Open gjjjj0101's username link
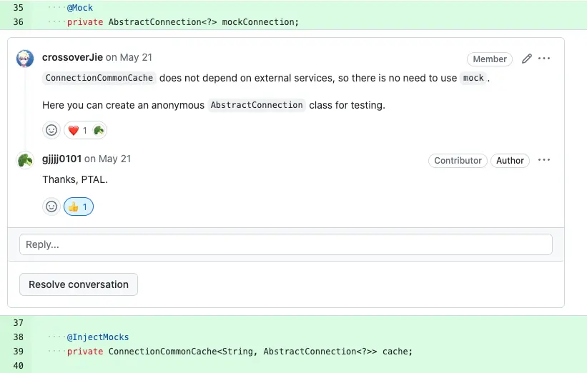587x373 pixels. [61, 159]
